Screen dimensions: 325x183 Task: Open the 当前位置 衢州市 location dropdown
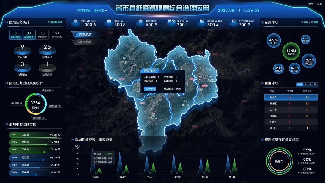(x=94, y=11)
